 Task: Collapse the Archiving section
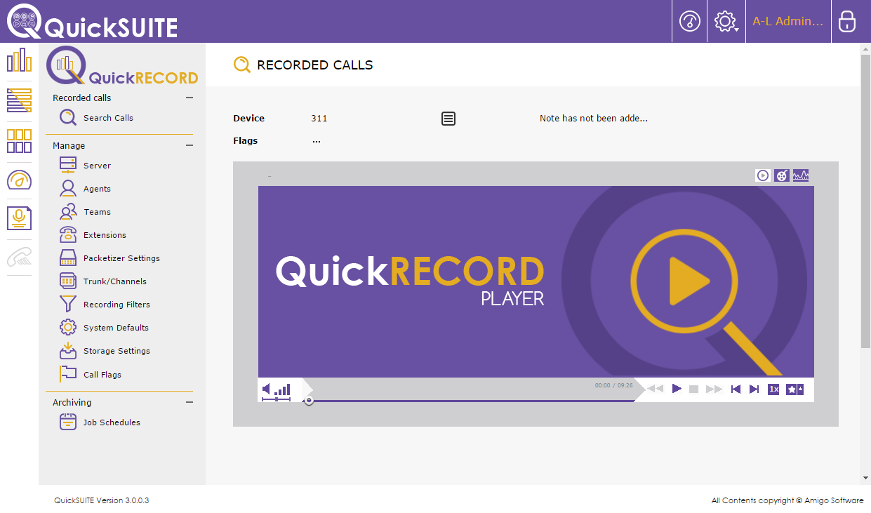tap(190, 402)
